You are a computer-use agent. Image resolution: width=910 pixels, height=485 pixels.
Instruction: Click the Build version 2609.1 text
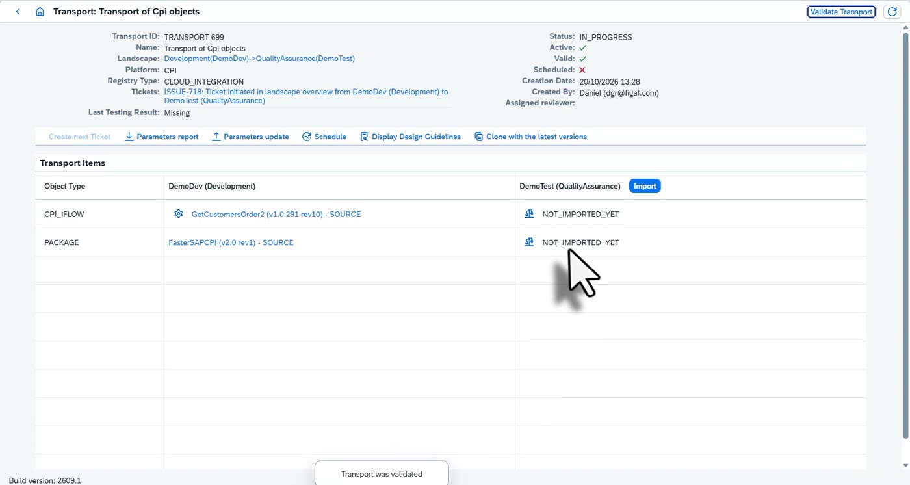[x=45, y=480]
